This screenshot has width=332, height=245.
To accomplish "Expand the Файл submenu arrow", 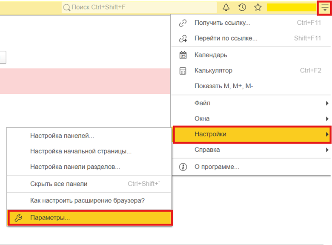I will (327, 103).
